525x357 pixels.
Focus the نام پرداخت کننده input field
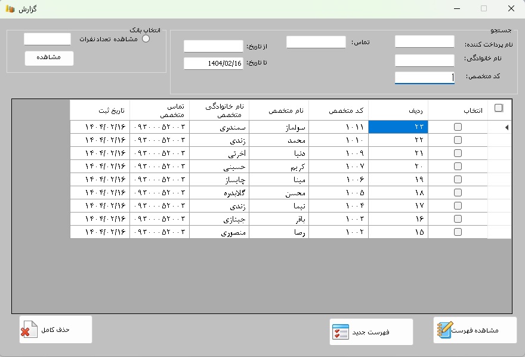[424, 42]
